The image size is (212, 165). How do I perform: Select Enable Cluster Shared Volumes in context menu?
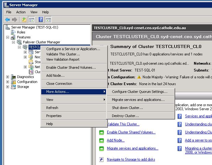(74, 67)
